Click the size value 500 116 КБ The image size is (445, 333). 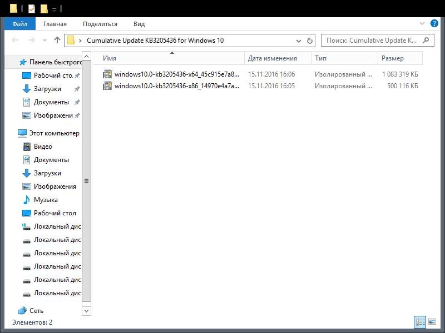pos(402,86)
